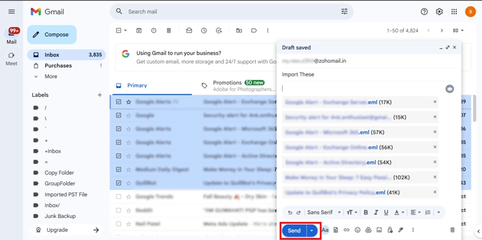Label the selected emails
Screen dimensions: 482x240
pyautogui.click(x=254, y=30)
